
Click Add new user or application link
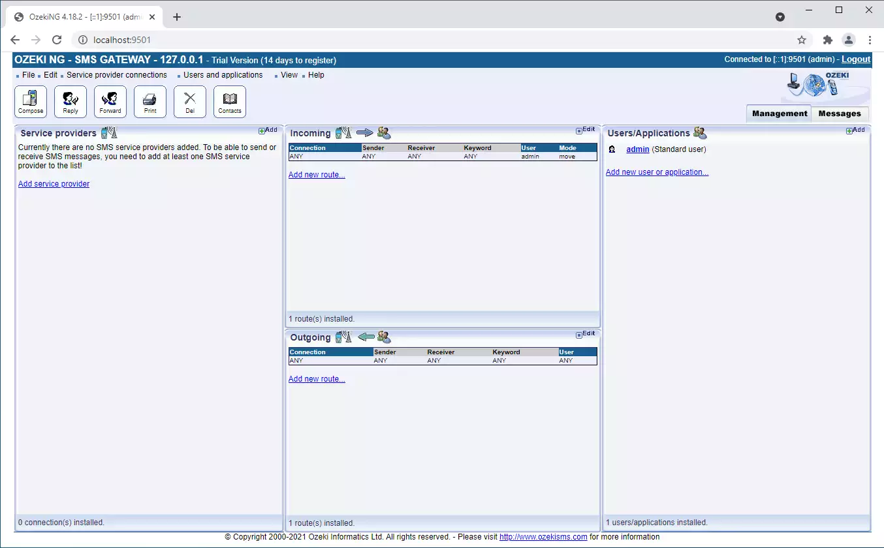click(x=657, y=172)
